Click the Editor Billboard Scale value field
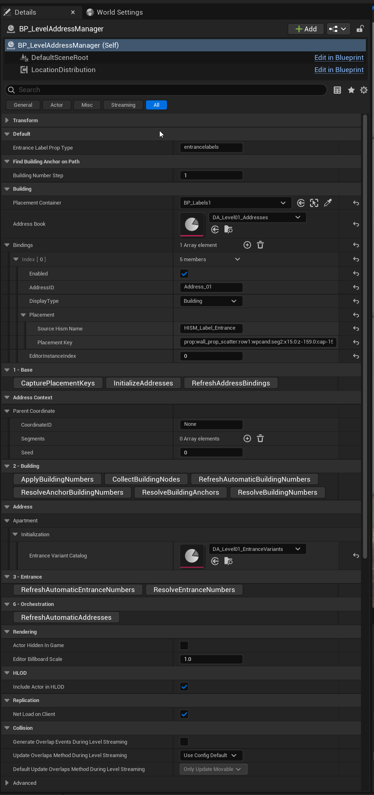Image resolution: width=374 pixels, height=795 pixels. point(211,659)
